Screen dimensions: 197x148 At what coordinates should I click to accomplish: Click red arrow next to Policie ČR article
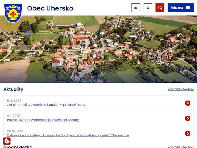pos(188,118)
